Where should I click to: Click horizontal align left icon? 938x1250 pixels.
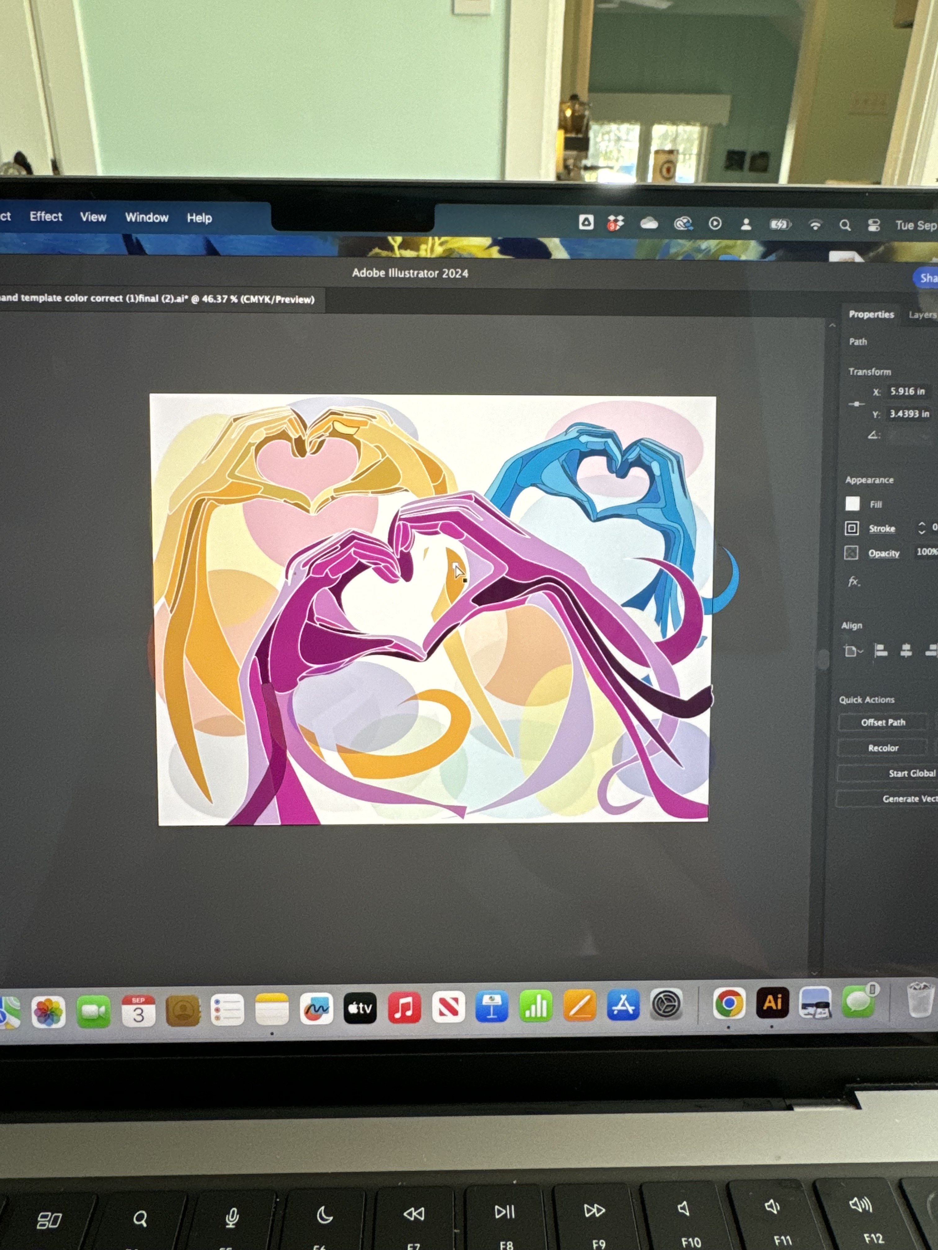880,650
